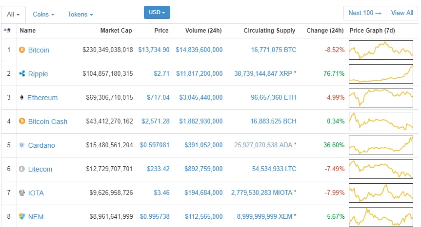Open the Bitcoin coin page link
This screenshot has width=421, height=227.
tap(39, 50)
